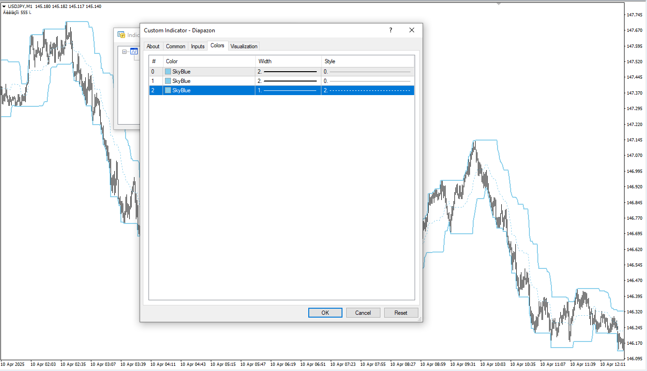
Task: Click the Cancel button
Action: [363, 313]
